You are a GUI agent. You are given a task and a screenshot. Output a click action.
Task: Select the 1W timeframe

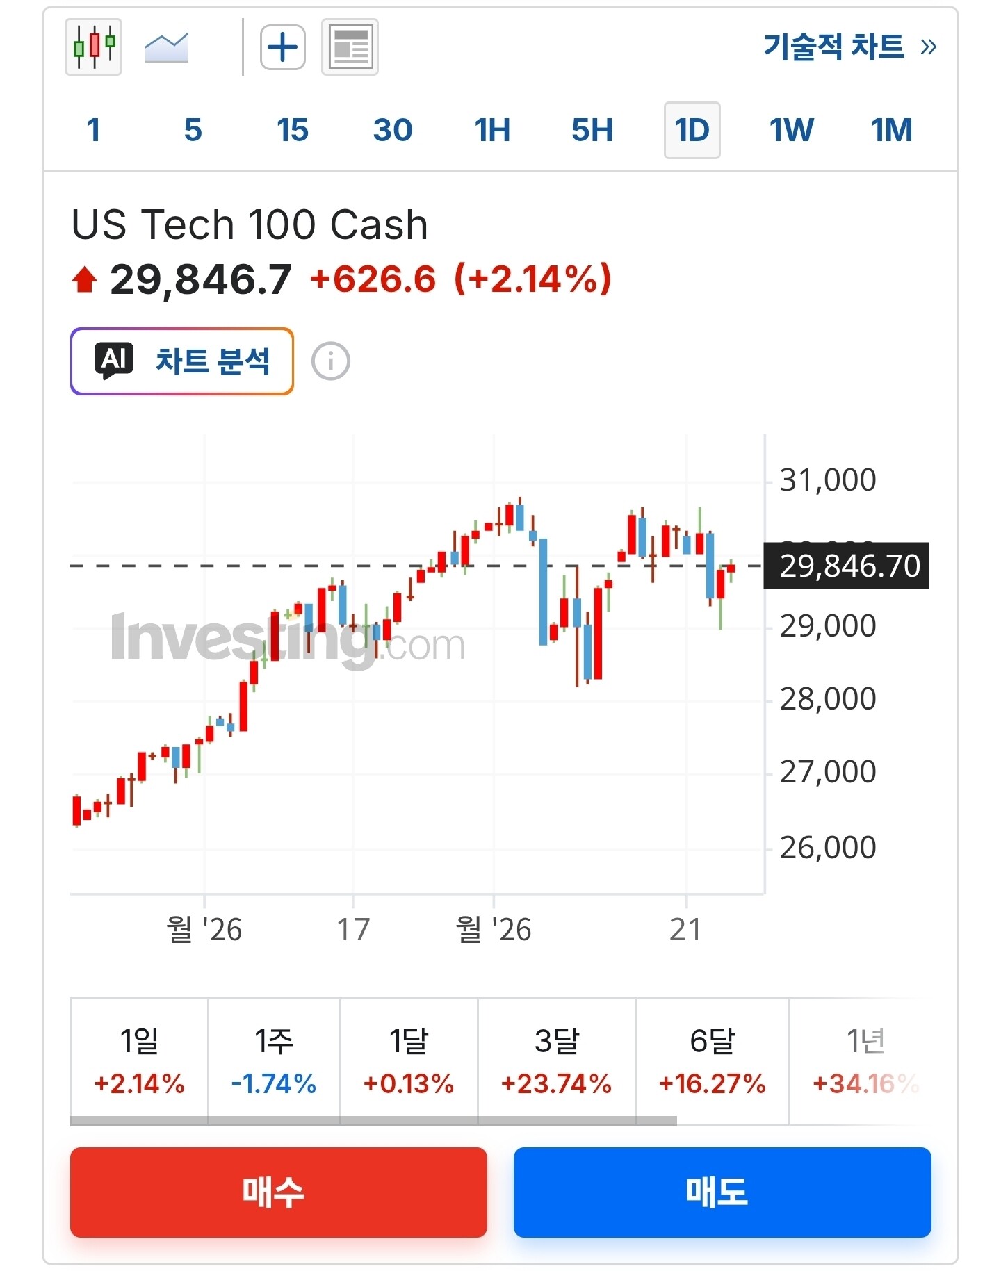click(791, 131)
